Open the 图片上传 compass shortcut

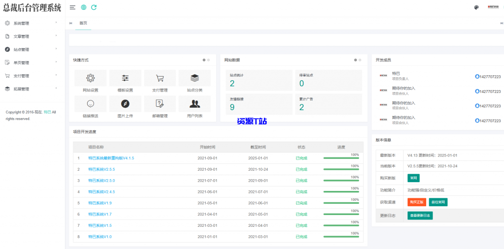[125, 104]
